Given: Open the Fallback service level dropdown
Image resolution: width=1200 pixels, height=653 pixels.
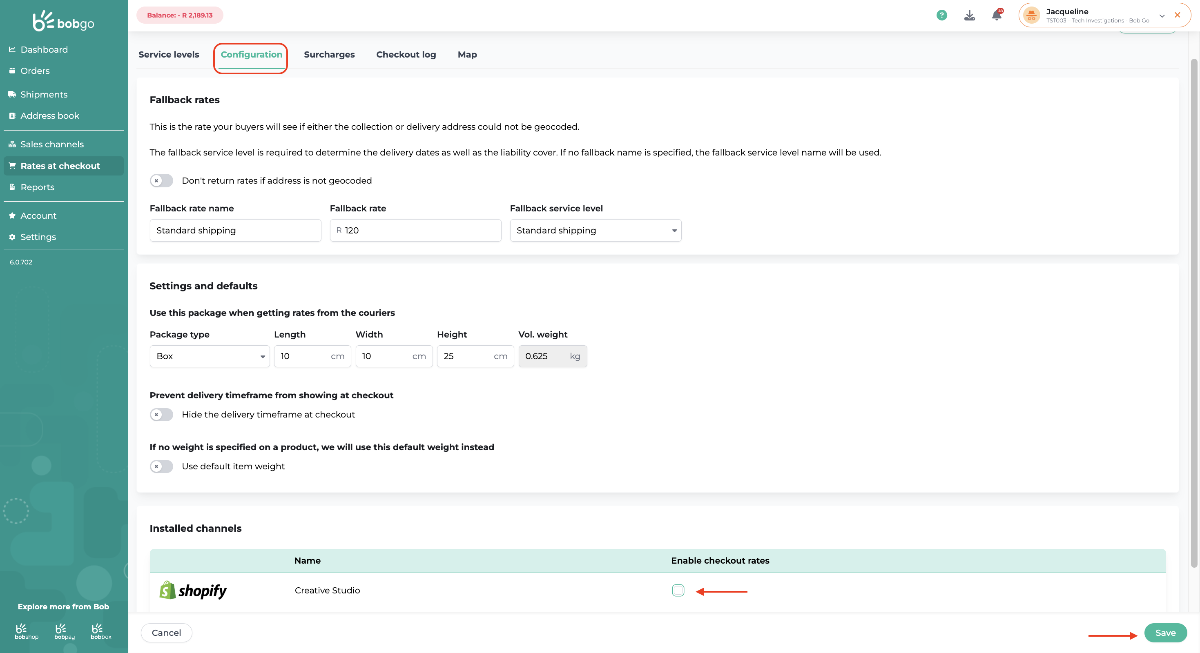Looking at the screenshot, I should coord(596,231).
